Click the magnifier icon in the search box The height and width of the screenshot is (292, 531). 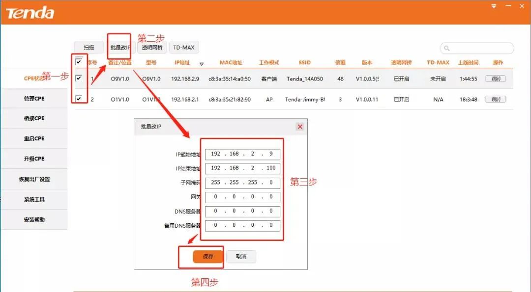click(445, 48)
